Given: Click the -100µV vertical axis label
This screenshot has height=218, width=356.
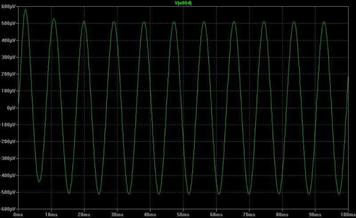Looking at the screenshot, I should coord(8,125).
